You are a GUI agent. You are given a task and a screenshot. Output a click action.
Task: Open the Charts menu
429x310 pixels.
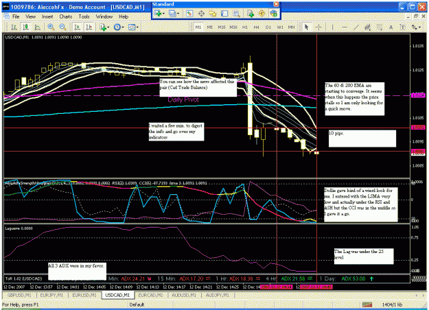click(x=66, y=16)
